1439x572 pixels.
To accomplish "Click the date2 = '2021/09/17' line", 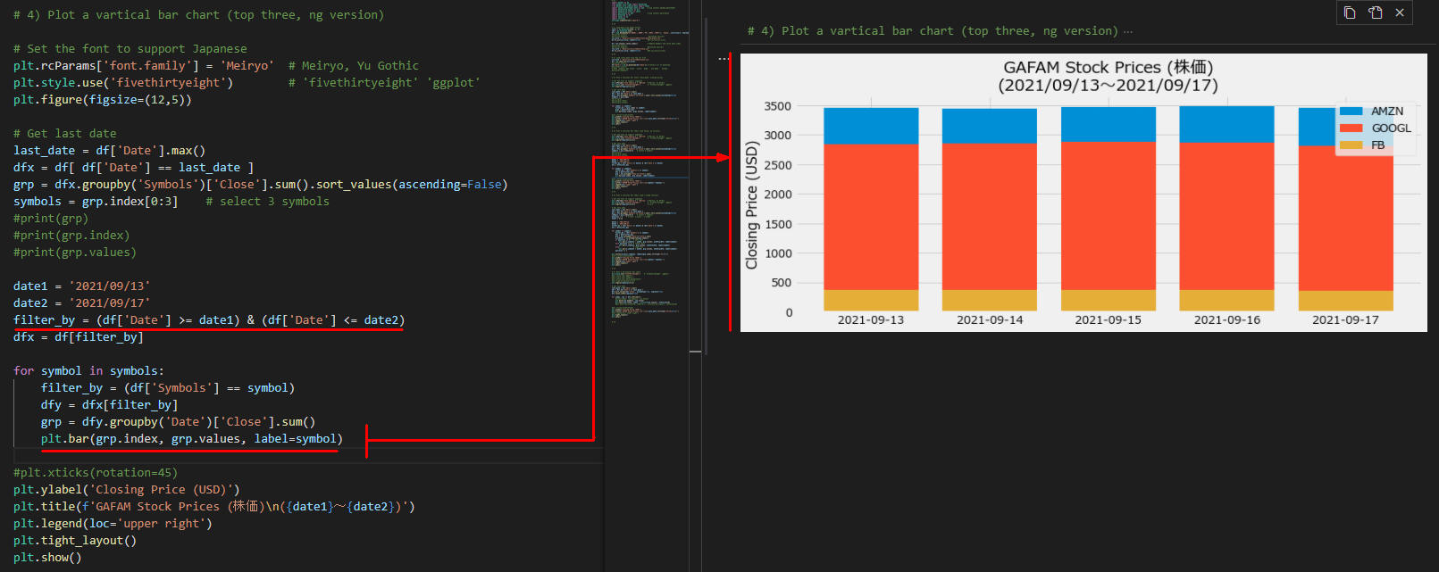I will (x=82, y=303).
